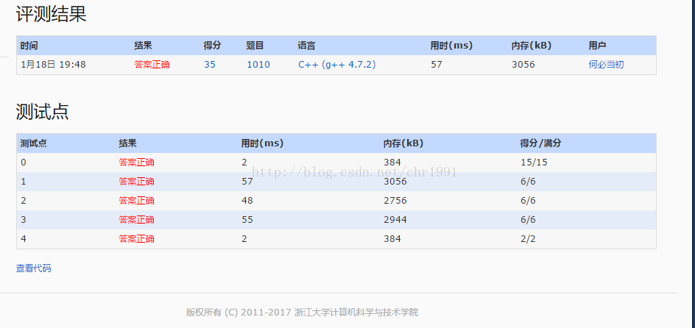Click test point 1 row number
Image resolution: width=695 pixels, height=328 pixels.
tap(24, 182)
